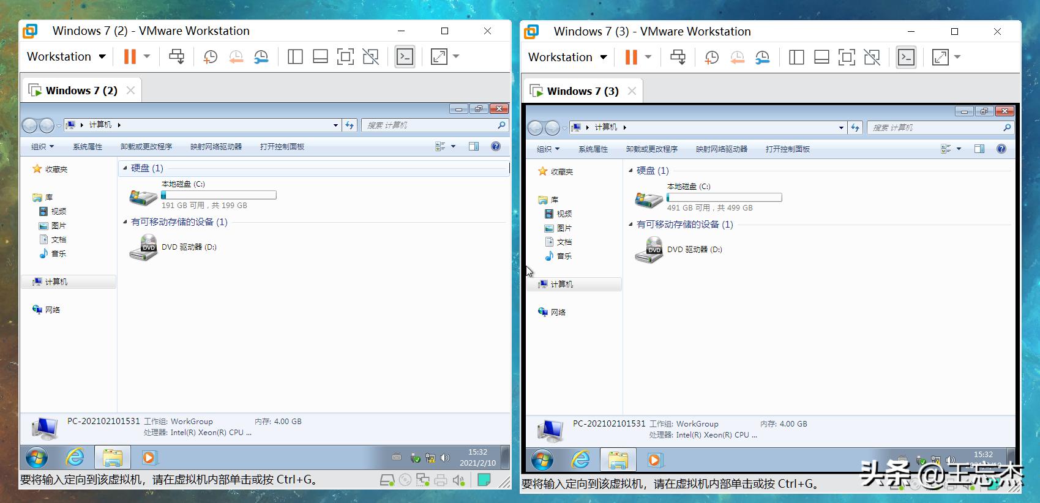Click sound device icon in Windows 7 (2) status bar
This screenshot has height=503, width=1040.
coord(458,480)
